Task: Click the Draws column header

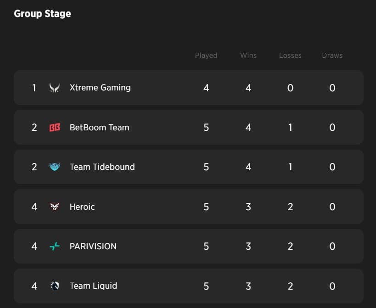Action: pyautogui.click(x=332, y=55)
